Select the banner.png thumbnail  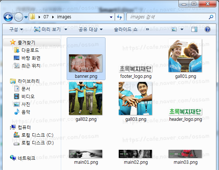(86, 63)
